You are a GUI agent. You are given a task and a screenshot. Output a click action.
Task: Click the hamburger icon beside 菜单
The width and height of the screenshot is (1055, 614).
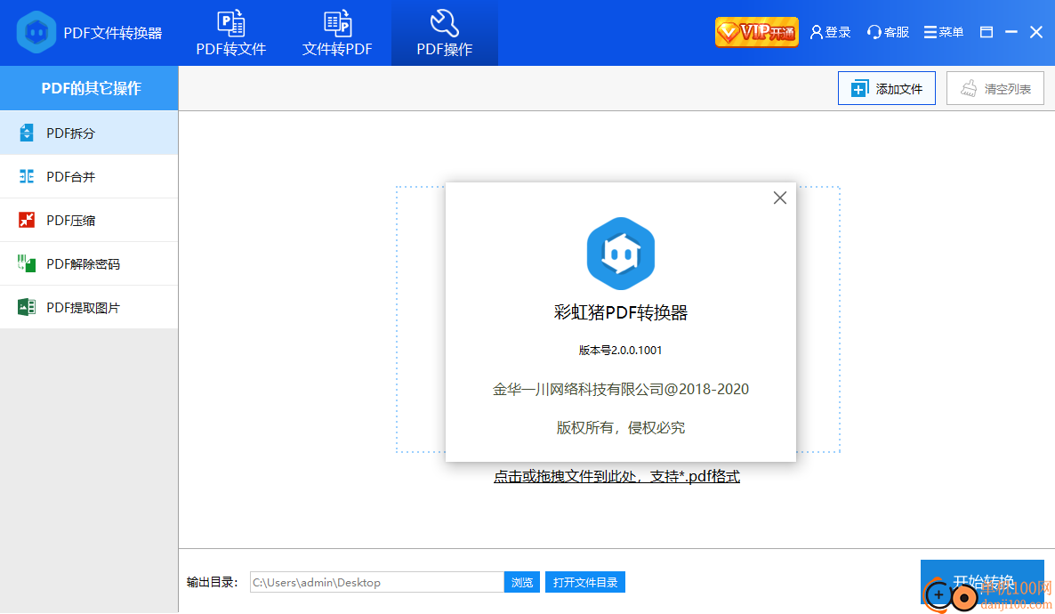pyautogui.click(x=930, y=32)
